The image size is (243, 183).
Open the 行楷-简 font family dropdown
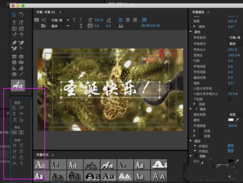(60, 20)
